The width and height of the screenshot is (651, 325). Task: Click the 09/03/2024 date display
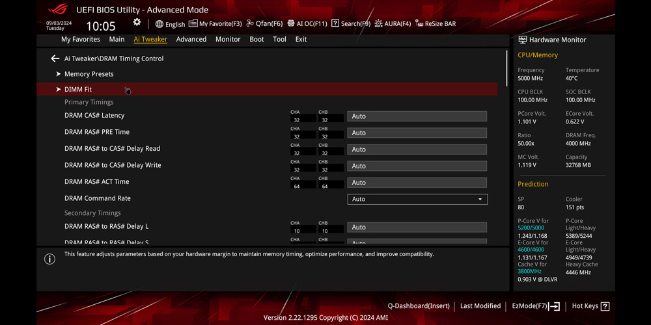[x=59, y=23]
